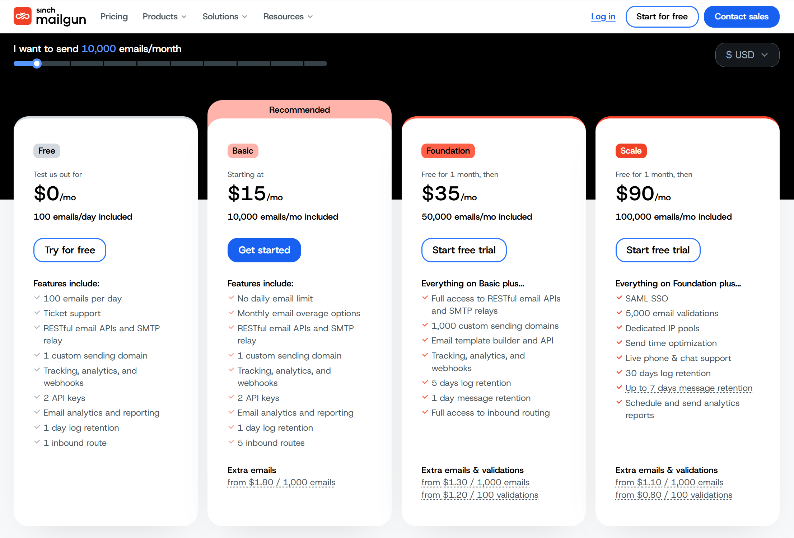
Task: Click the $15/mo Basic price
Action: click(255, 194)
